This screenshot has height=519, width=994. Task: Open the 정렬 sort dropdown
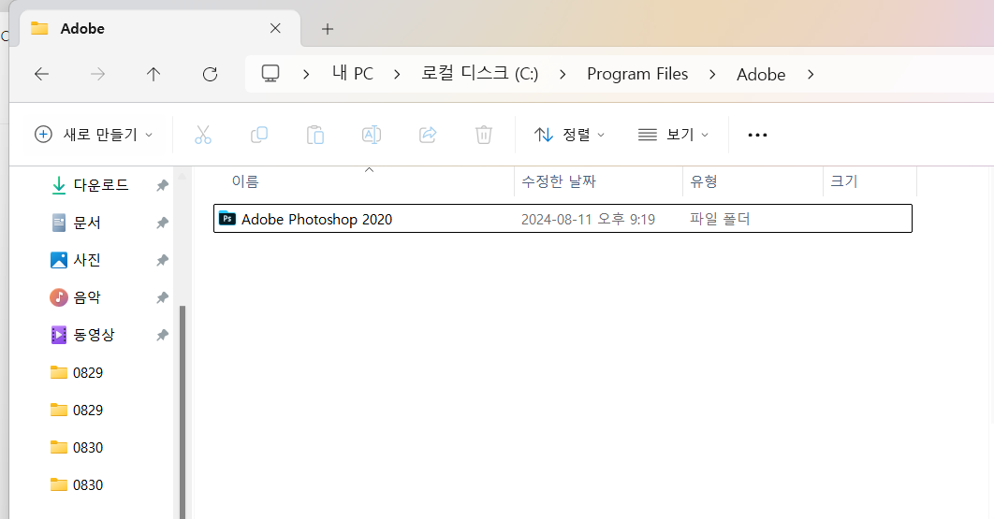coord(569,135)
